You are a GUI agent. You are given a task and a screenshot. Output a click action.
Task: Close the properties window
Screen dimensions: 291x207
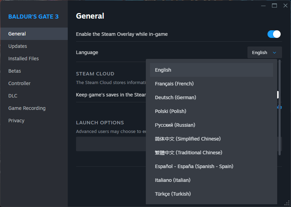coord(285,6)
